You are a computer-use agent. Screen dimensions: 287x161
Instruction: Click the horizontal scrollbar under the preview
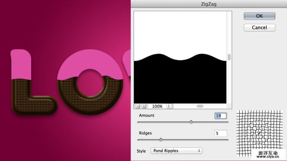201,106
